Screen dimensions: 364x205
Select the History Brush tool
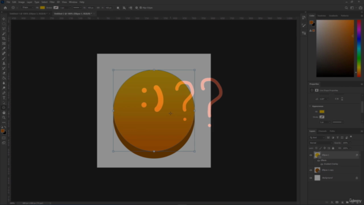click(4, 68)
